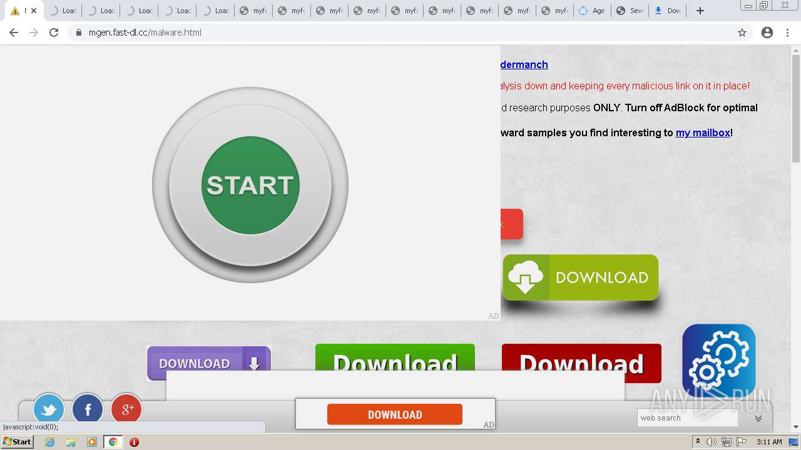Click the 'AD' label on START ad

tap(494, 316)
